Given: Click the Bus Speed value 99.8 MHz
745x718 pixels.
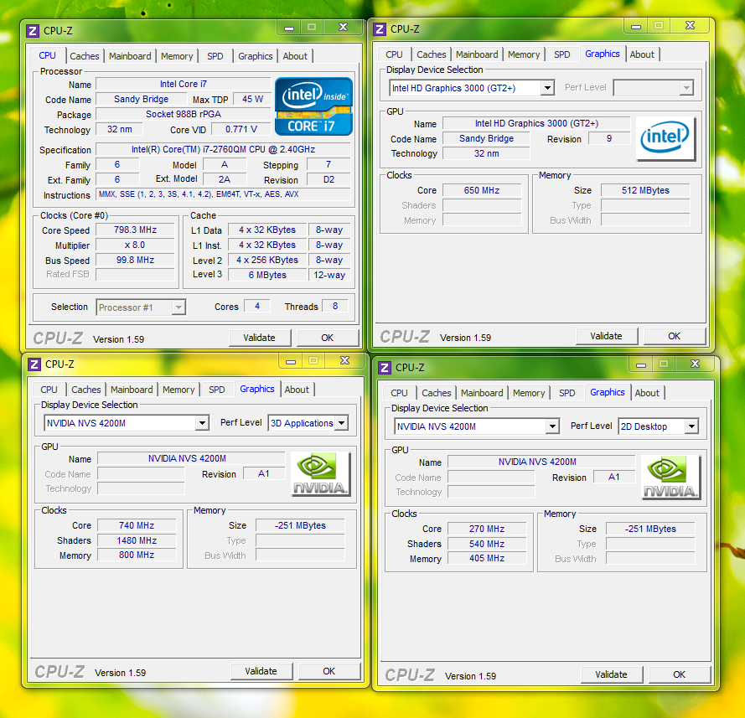Looking at the screenshot, I should [135, 261].
